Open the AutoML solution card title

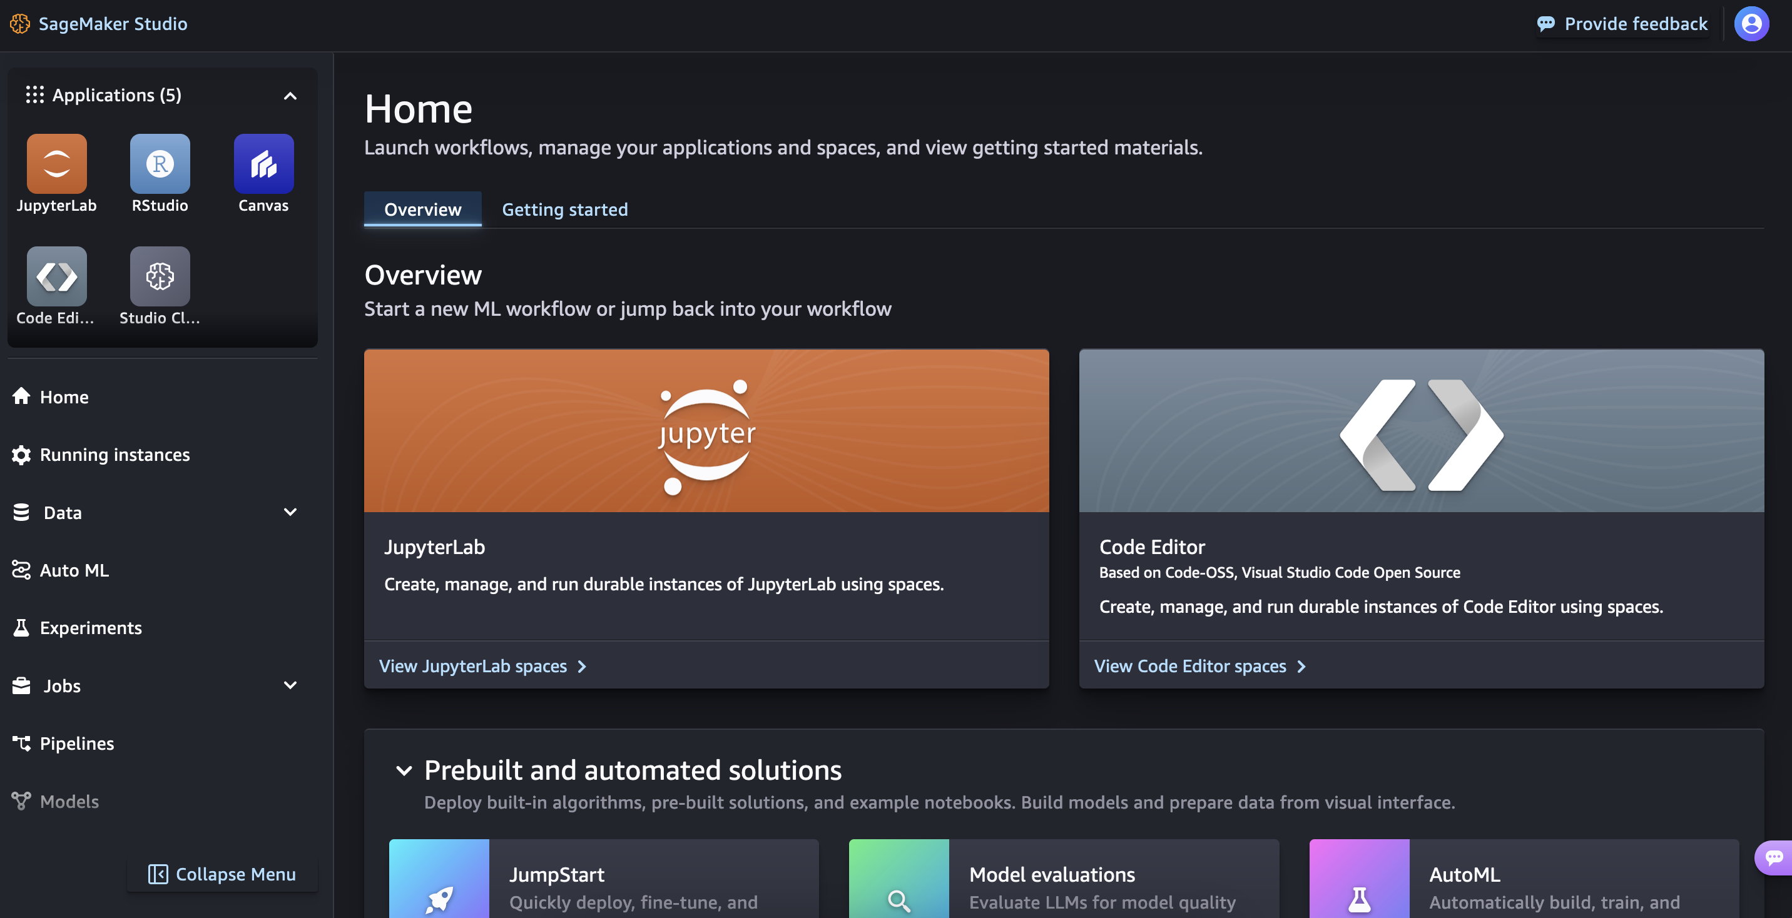(1464, 874)
